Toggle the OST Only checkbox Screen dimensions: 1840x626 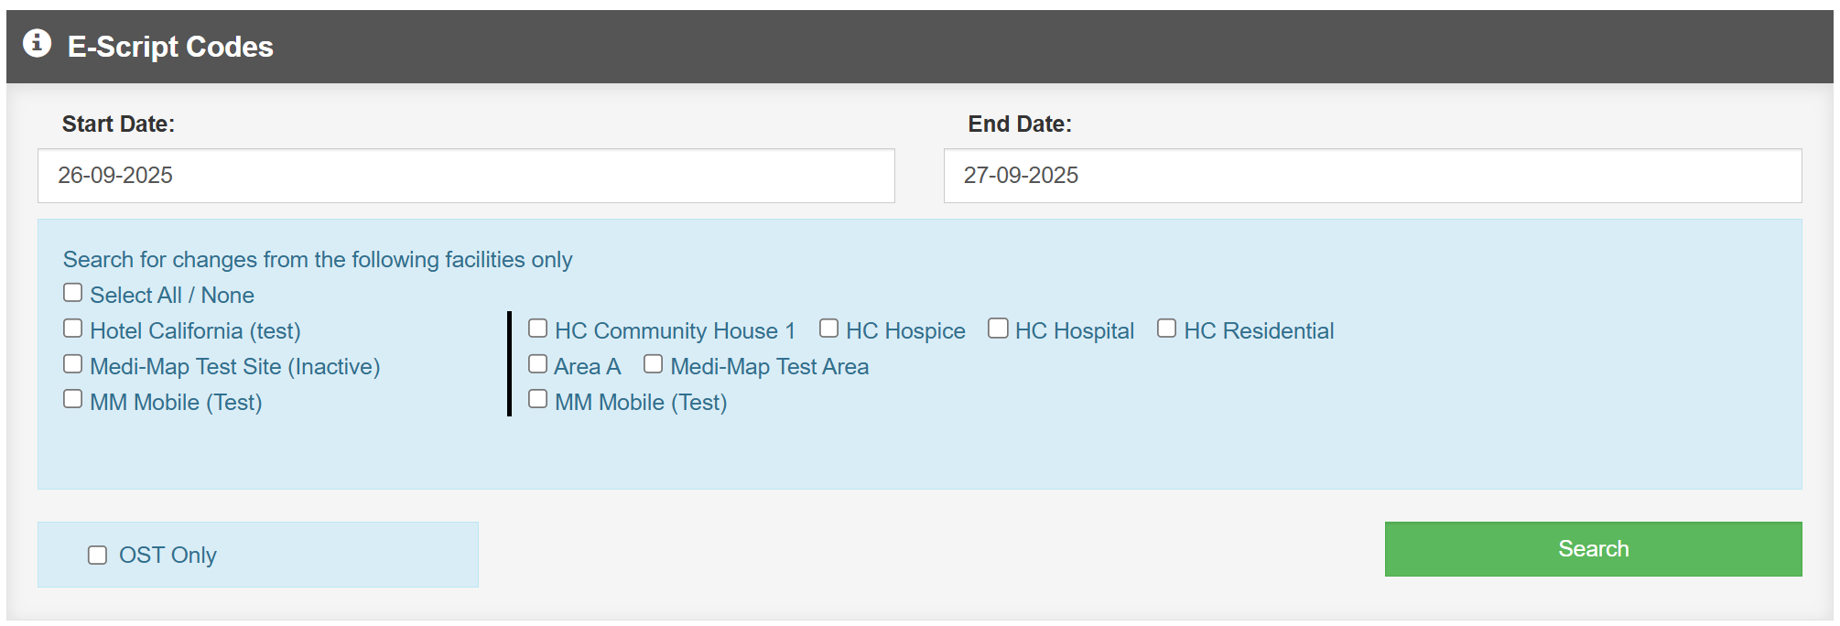click(x=98, y=553)
